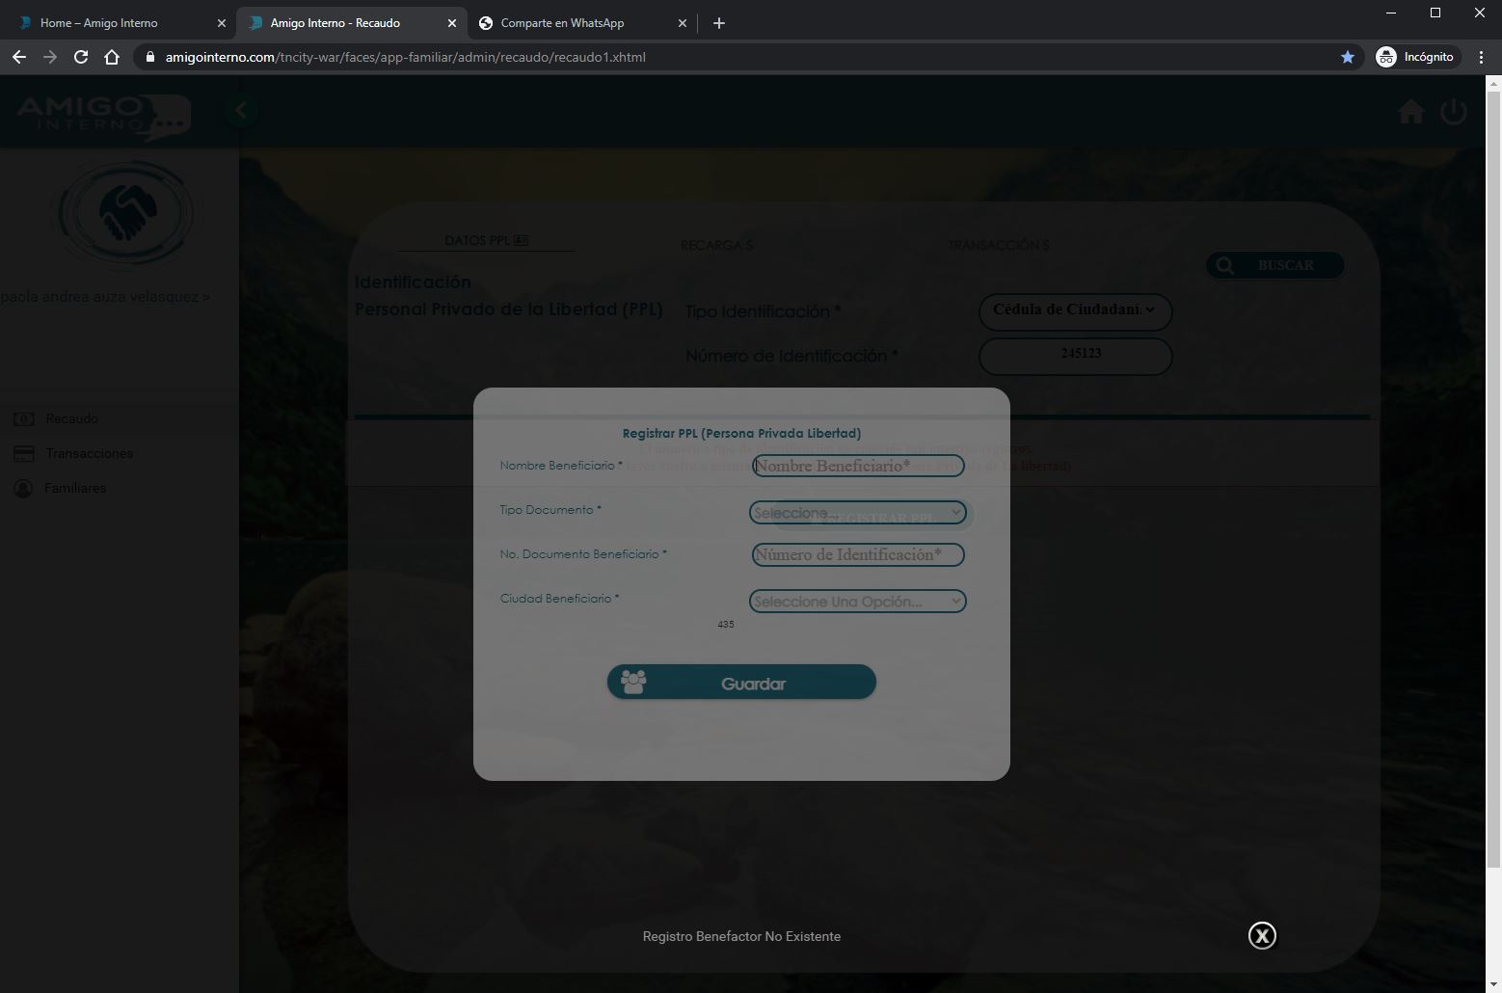Click the Incógnito profile indicator

pos(1414,57)
